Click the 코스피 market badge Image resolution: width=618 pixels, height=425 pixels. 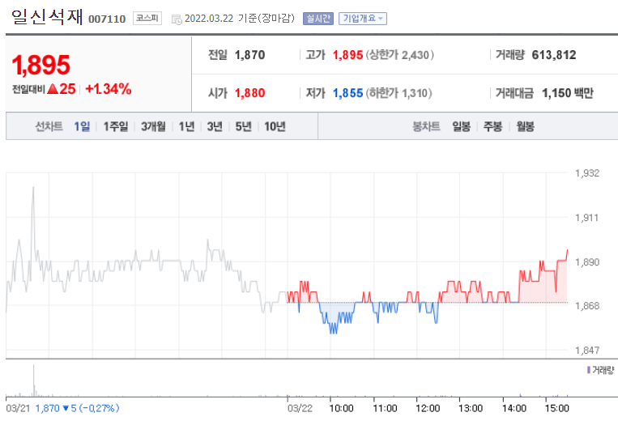coord(147,18)
